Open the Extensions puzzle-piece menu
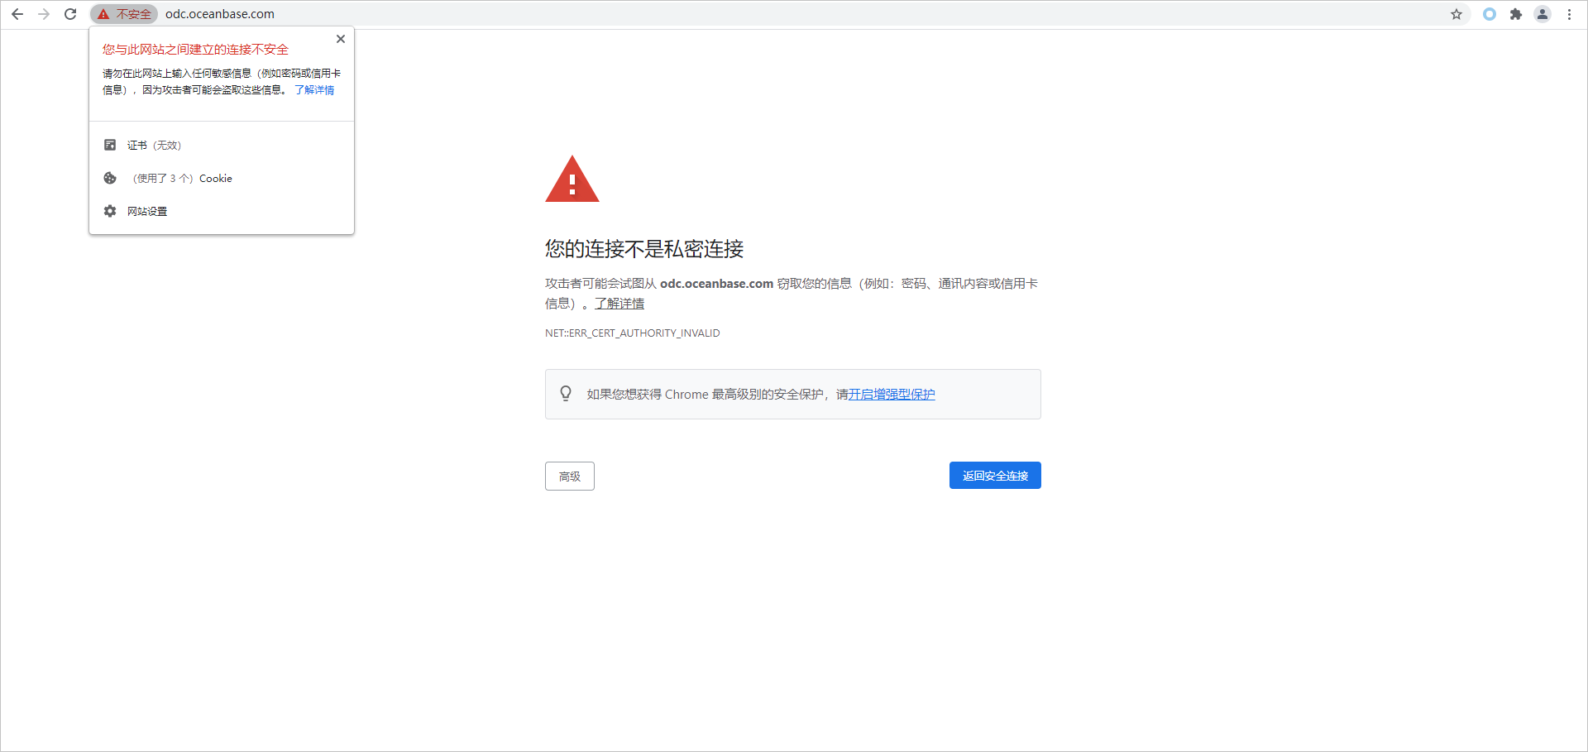The image size is (1588, 752). (1516, 14)
